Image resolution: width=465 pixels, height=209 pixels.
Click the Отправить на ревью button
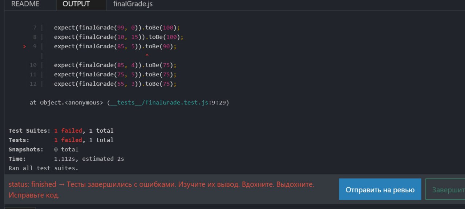click(x=380, y=189)
